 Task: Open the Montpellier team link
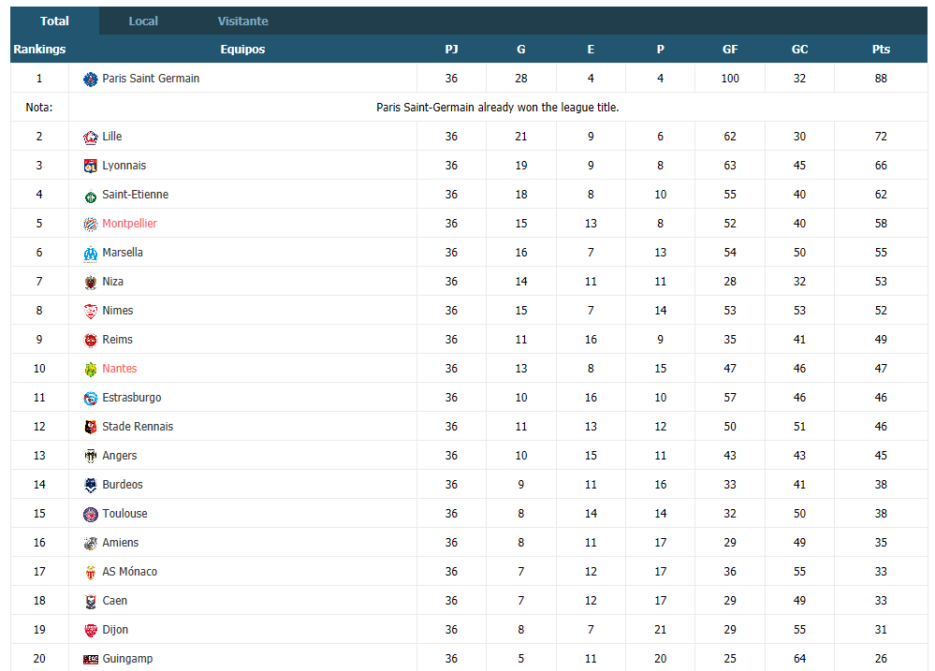(129, 224)
